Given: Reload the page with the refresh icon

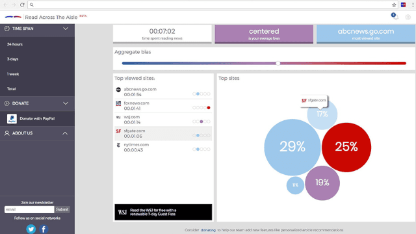Looking at the screenshot, I should 22,5.
